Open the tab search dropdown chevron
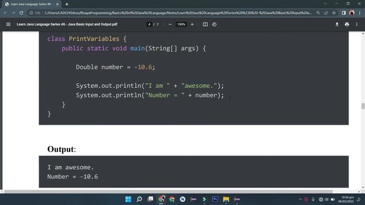Image resolution: width=365 pixels, height=205 pixels. click(x=325, y=3)
